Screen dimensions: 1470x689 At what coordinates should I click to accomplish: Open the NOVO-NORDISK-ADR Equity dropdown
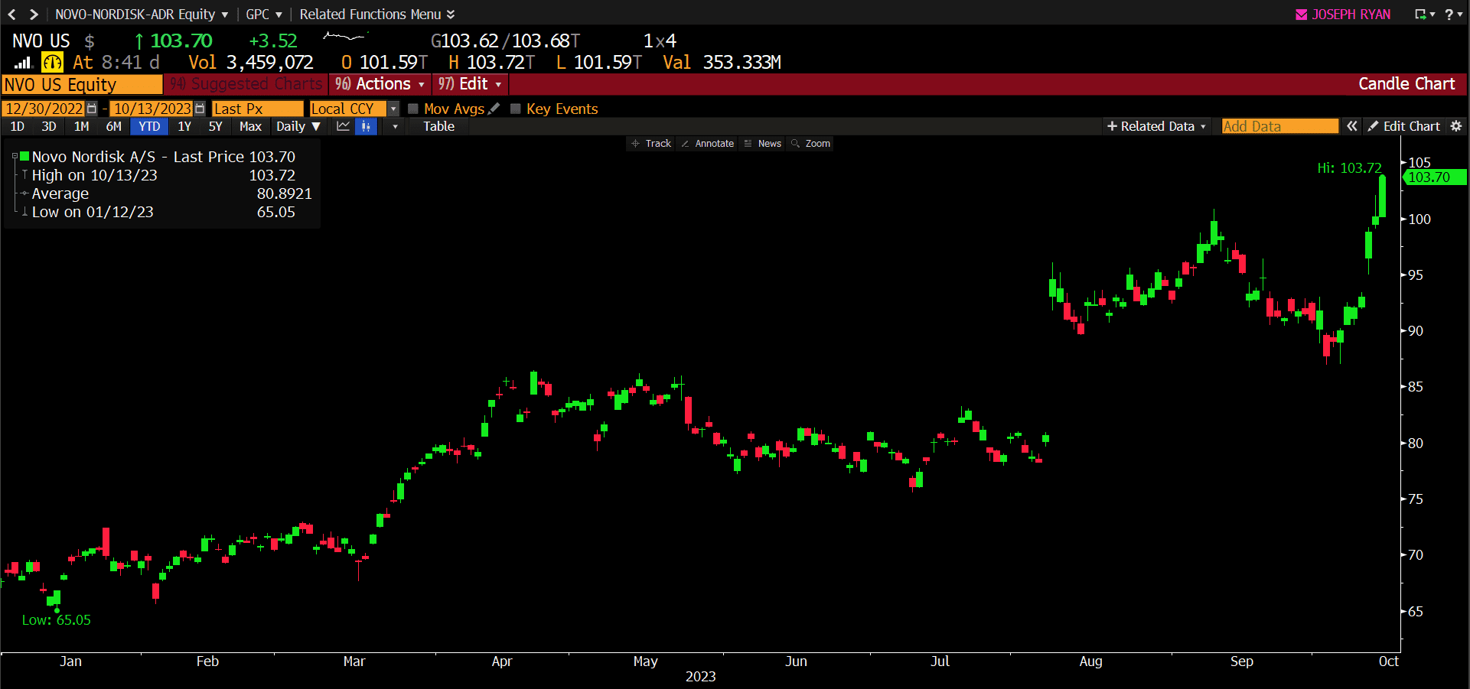142,15
